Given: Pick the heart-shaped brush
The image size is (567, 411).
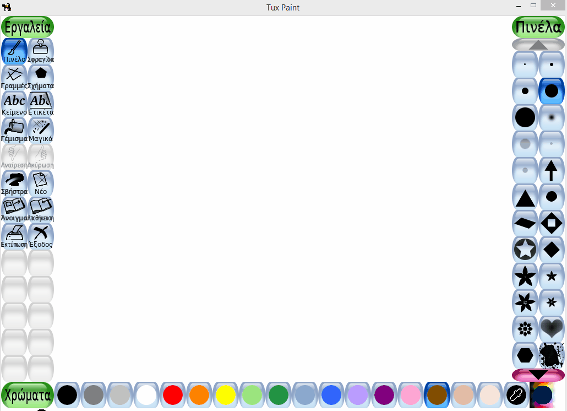Looking at the screenshot, I should click(551, 329).
